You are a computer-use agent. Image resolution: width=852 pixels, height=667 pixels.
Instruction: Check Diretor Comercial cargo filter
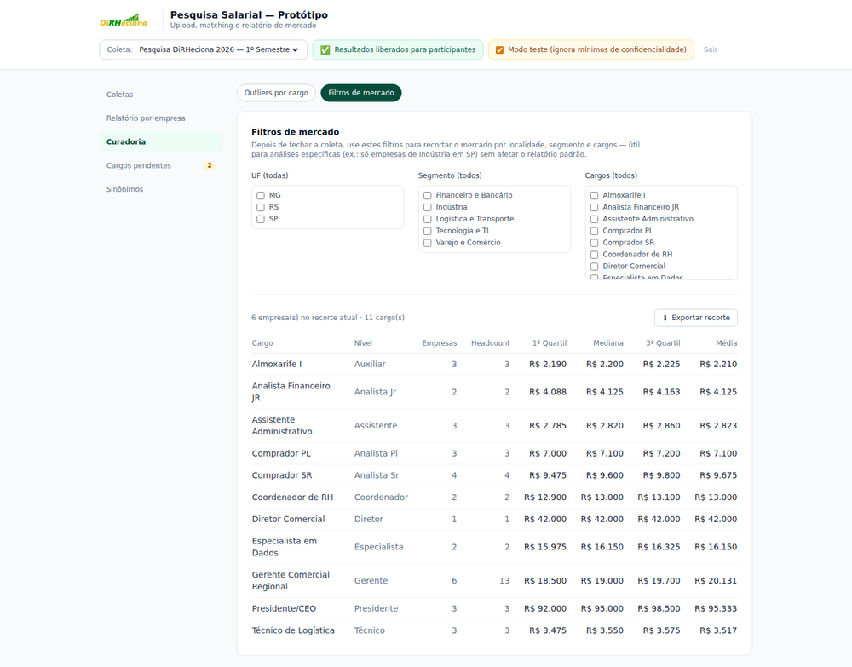tap(595, 267)
